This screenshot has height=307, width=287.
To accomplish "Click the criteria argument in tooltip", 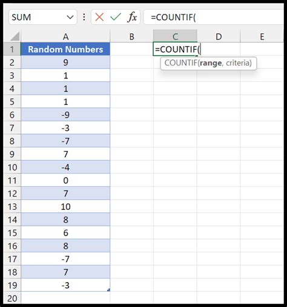I will pyautogui.click(x=238, y=63).
